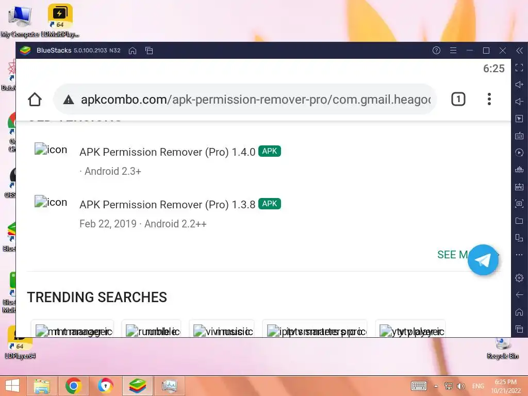The width and height of the screenshot is (528, 396).
Task: Click the APK badge next to version 1.3.8
Action: 270,204
